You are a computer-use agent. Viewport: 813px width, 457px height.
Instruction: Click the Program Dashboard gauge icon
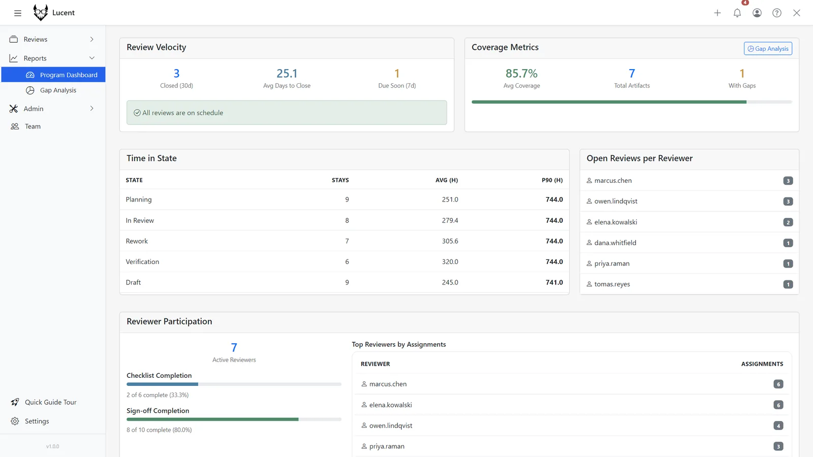tap(30, 75)
